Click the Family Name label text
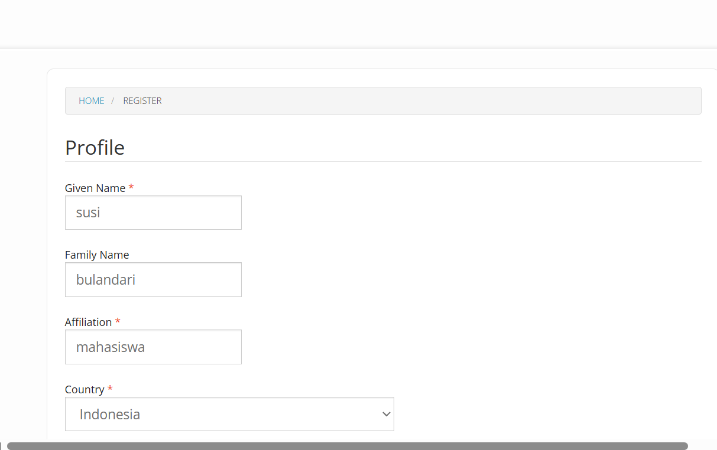Image resolution: width=717 pixels, height=450 pixels. tap(97, 255)
